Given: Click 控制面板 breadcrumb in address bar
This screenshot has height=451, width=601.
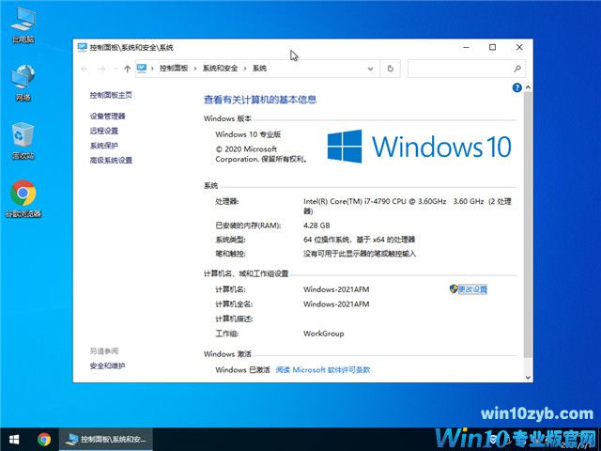Looking at the screenshot, I should pyautogui.click(x=174, y=69).
